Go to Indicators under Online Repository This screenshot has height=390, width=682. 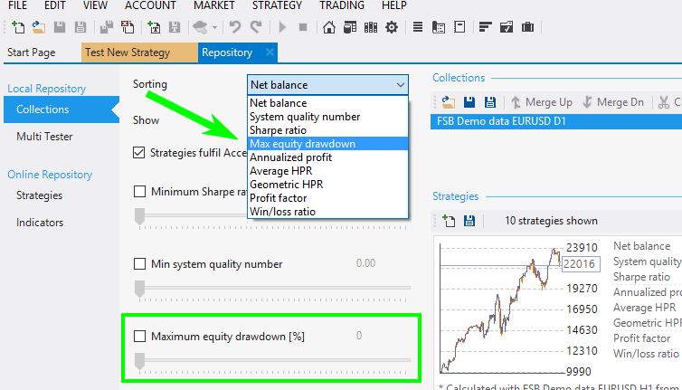point(40,223)
